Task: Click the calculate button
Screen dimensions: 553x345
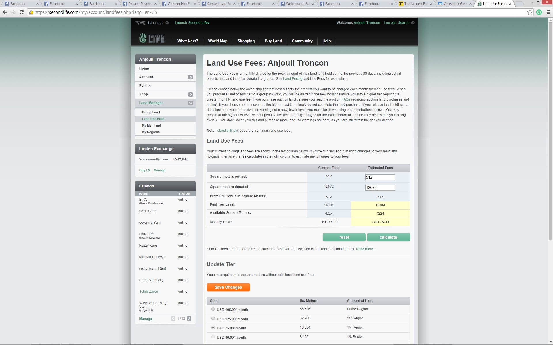Action: 388,237
